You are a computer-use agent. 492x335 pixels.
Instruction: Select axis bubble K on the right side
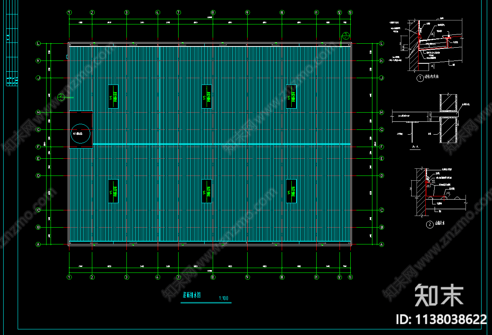coord(382,61)
